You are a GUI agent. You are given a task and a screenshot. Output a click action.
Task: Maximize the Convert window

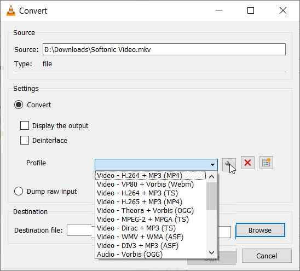251,10
